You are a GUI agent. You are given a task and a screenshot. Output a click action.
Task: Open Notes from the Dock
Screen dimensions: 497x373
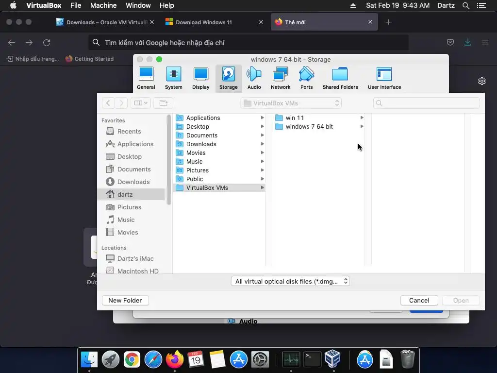point(217,359)
